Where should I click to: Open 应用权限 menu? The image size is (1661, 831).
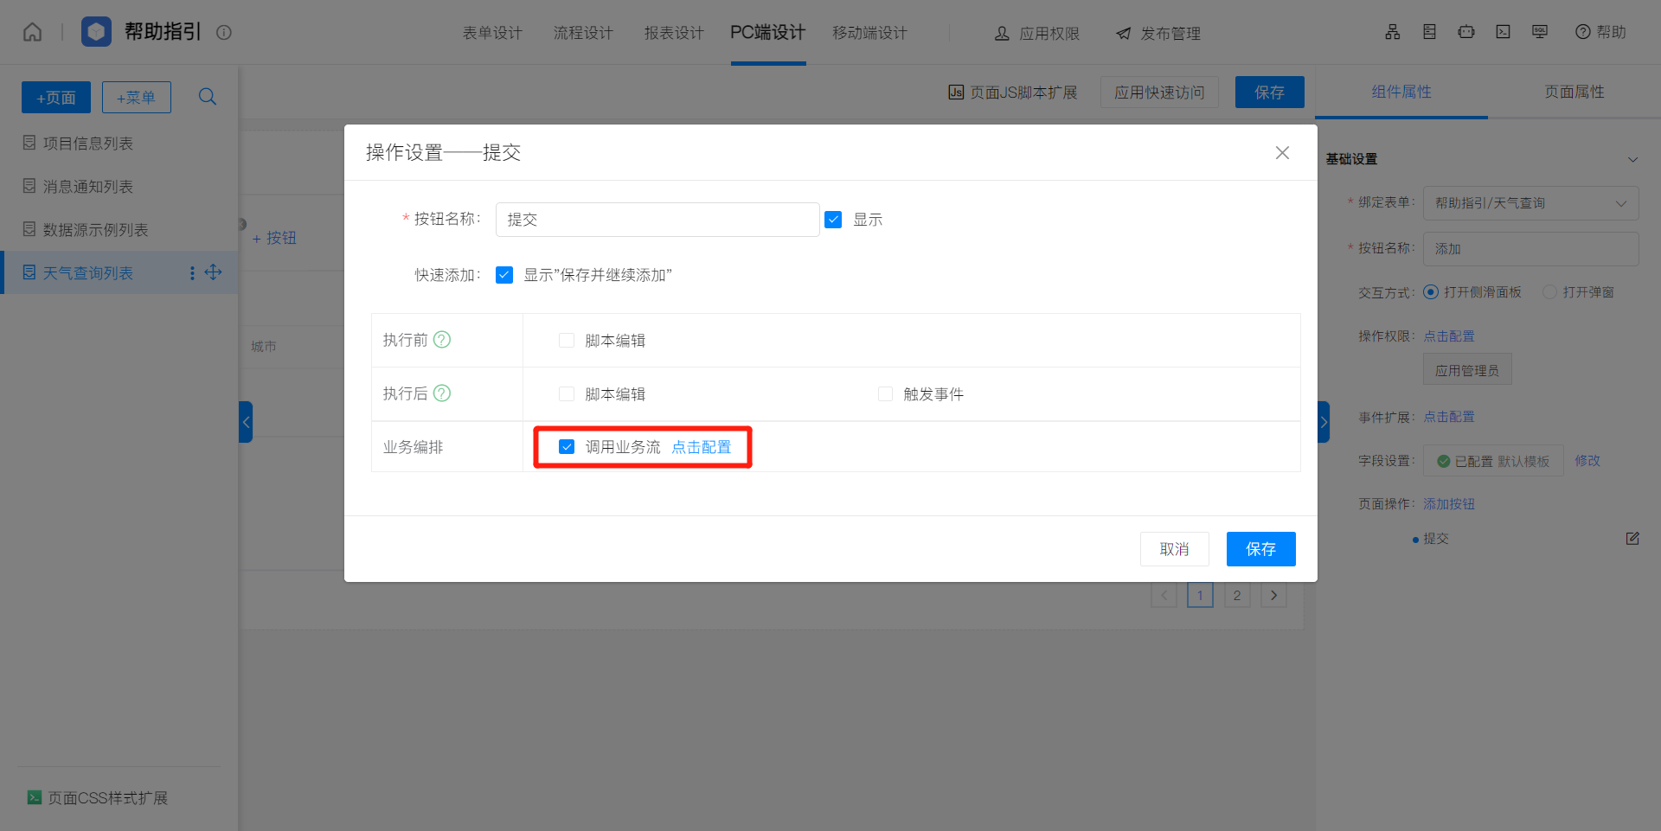1037,34
